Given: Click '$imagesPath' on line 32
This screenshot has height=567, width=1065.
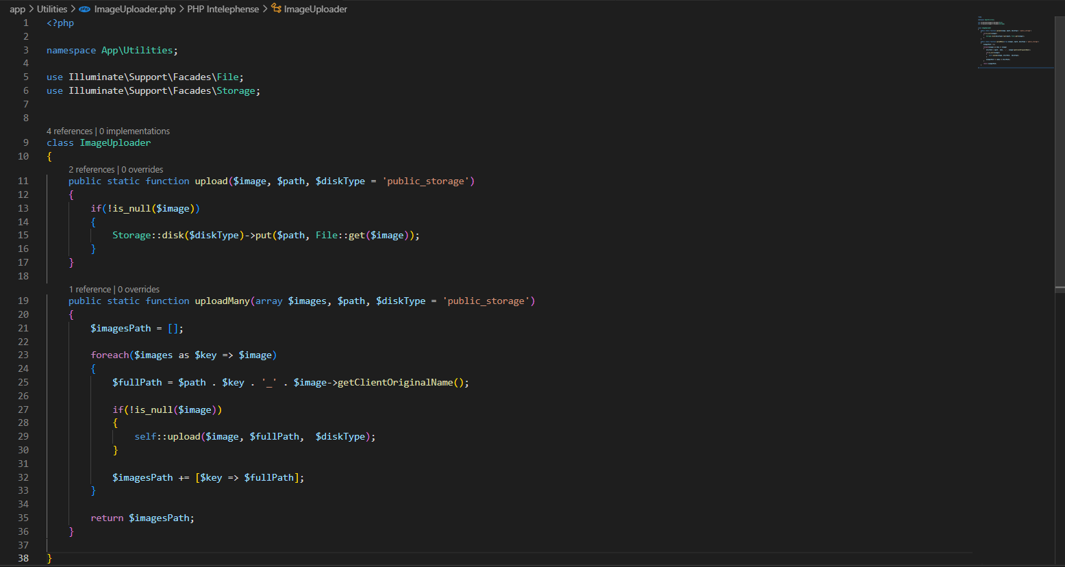Looking at the screenshot, I should tap(142, 477).
